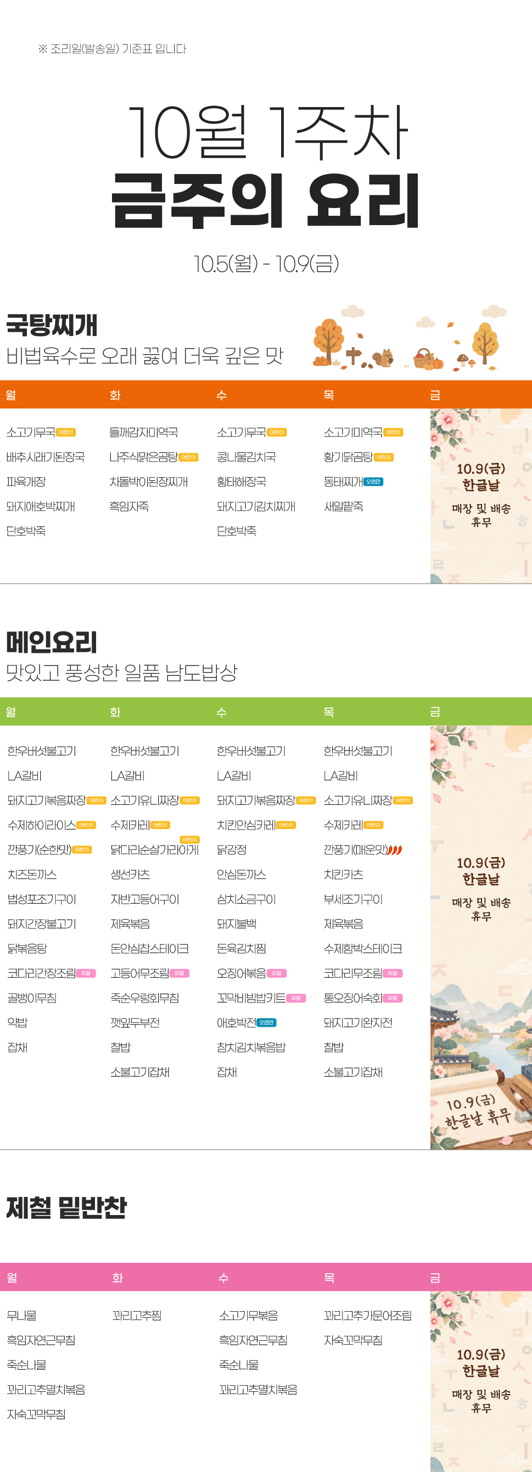Choose 배추시래기된장국 from Monday's soups
Image resolution: width=532 pixels, height=1472 pixels.
click(x=46, y=457)
